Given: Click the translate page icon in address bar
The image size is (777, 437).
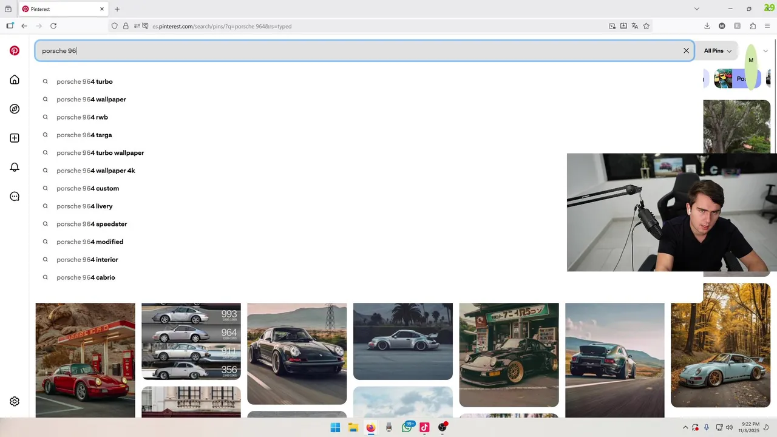Looking at the screenshot, I should (635, 26).
